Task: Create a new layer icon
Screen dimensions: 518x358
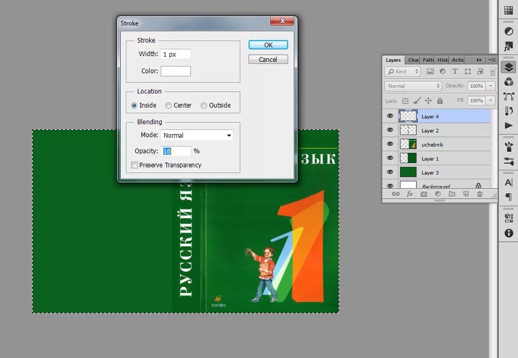Action: click(466, 194)
